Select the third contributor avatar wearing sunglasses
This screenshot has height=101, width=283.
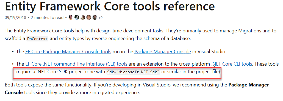click(83, 17)
